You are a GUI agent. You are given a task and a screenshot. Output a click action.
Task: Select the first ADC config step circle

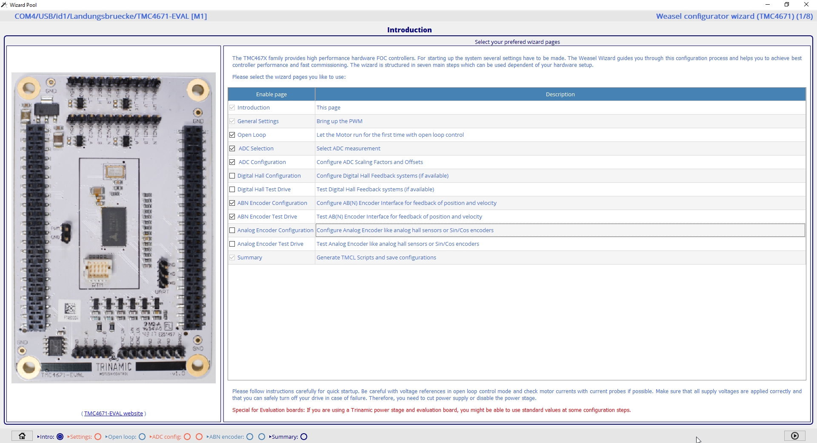point(187,437)
